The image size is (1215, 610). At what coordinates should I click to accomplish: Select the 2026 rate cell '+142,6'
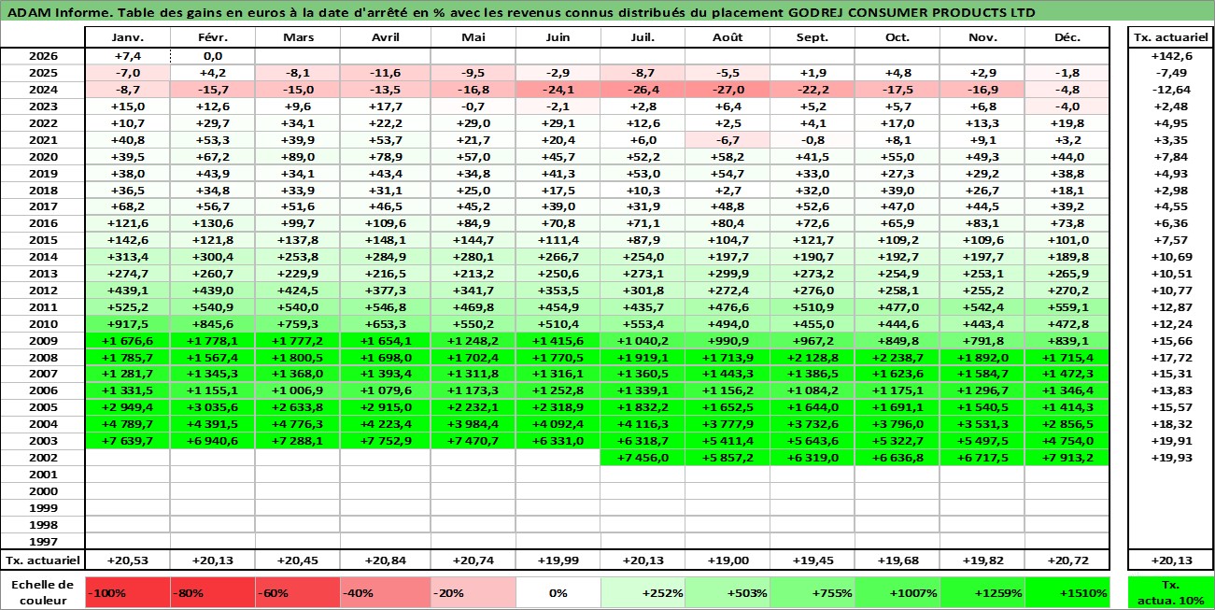click(x=1170, y=56)
